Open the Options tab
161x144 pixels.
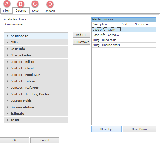tap(50, 11)
